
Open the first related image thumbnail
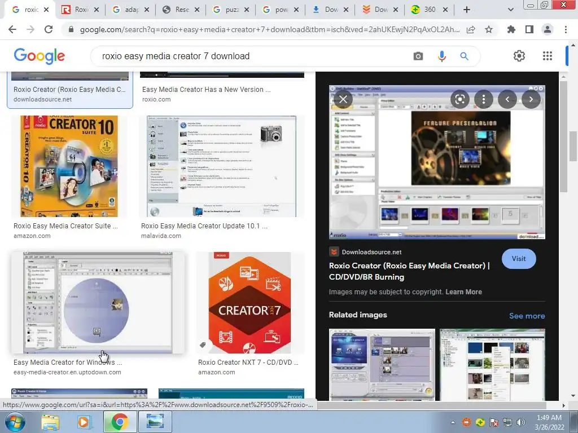click(x=382, y=365)
